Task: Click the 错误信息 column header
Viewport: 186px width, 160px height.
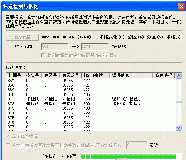Action: click(x=131, y=76)
